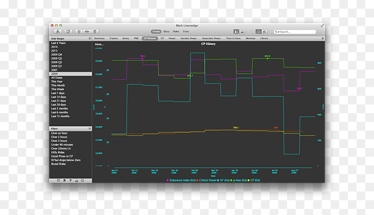Switch to the Rides view
This screenshot has width=374, height=215.
pos(176,31)
